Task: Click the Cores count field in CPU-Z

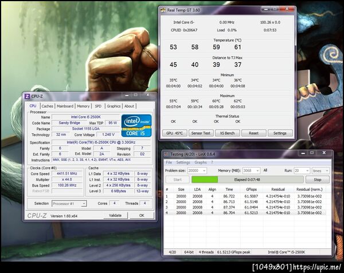Action: (114, 203)
